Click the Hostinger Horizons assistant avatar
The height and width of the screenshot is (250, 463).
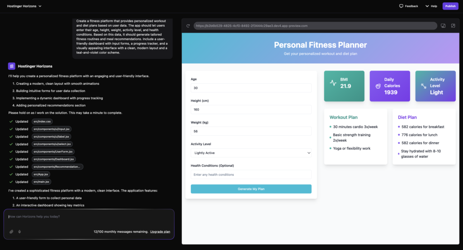click(12, 66)
